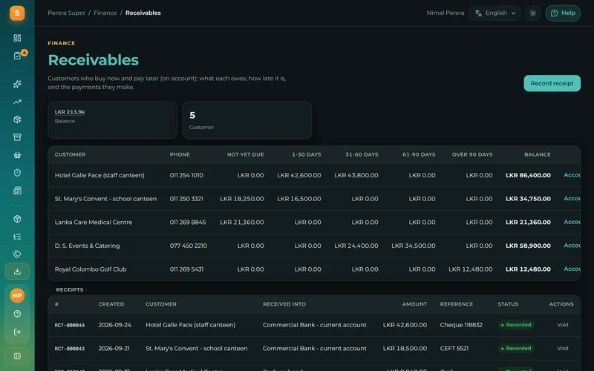Open the dashboard grid icon in sidebar
The image size is (594, 371).
17,38
